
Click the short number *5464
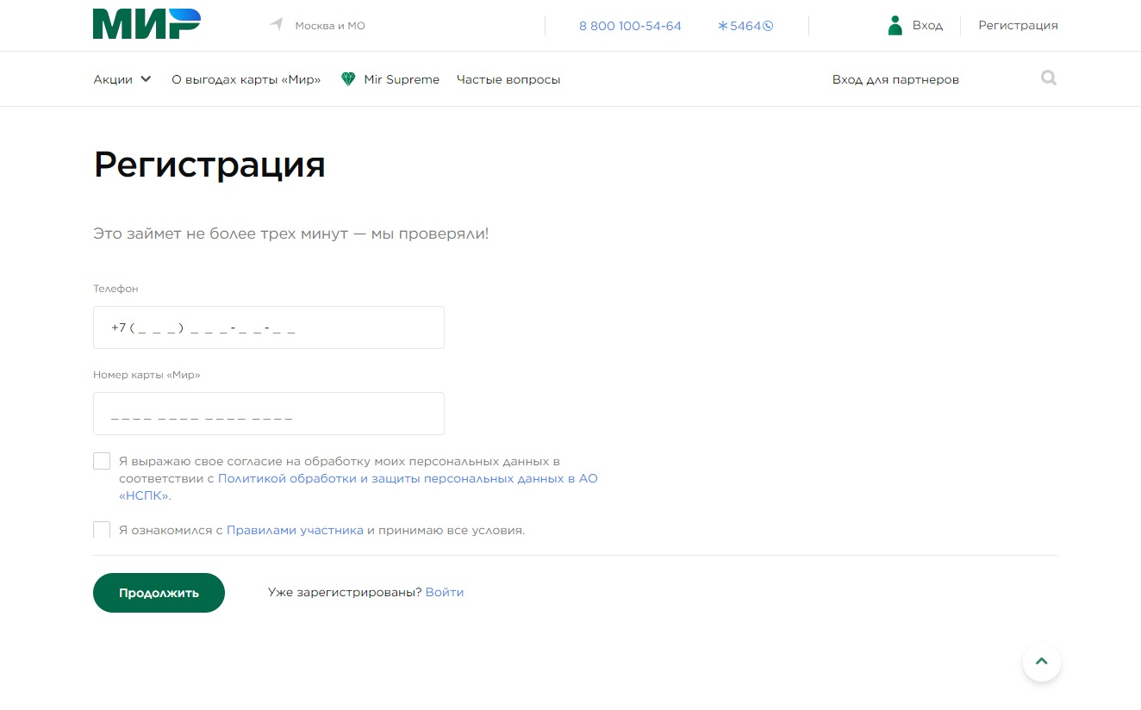745,26
